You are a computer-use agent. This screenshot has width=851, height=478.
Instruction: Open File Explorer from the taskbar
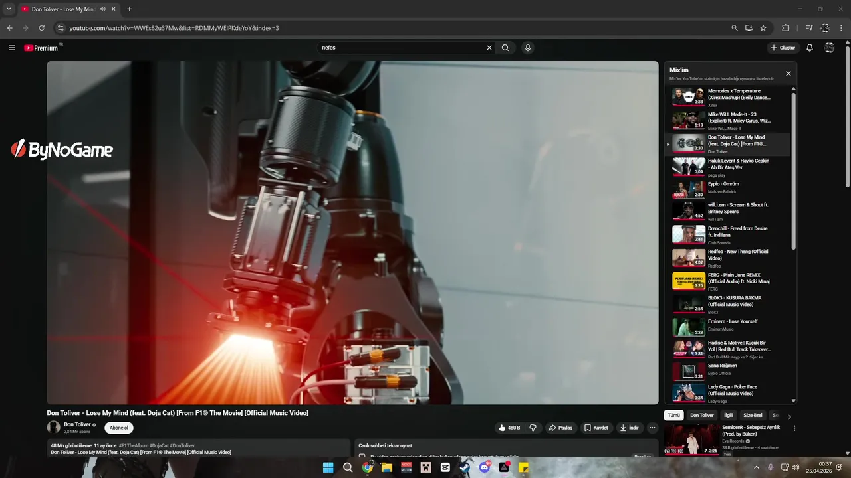386,467
